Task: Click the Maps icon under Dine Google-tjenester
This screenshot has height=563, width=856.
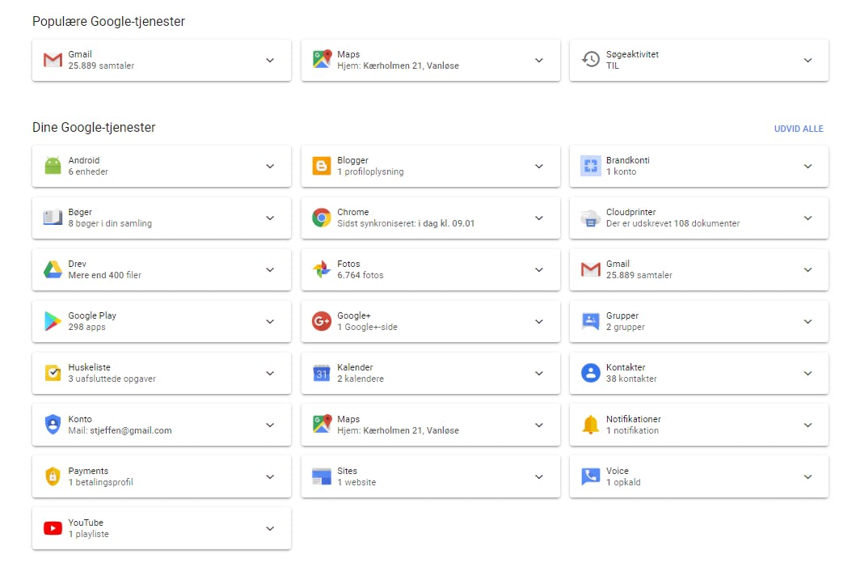Action: tap(322, 424)
